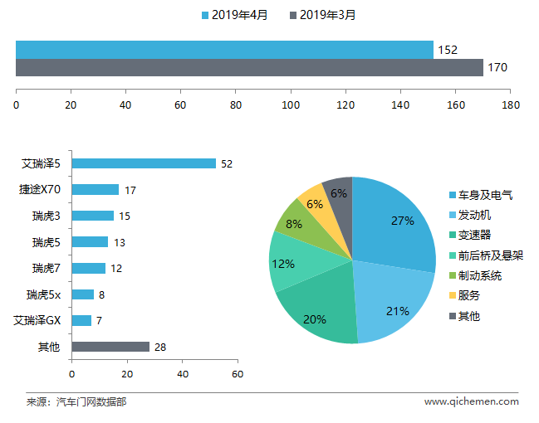Click the 艾瑞泽5 axis label
The width and height of the screenshot is (539, 423).
tap(41, 163)
